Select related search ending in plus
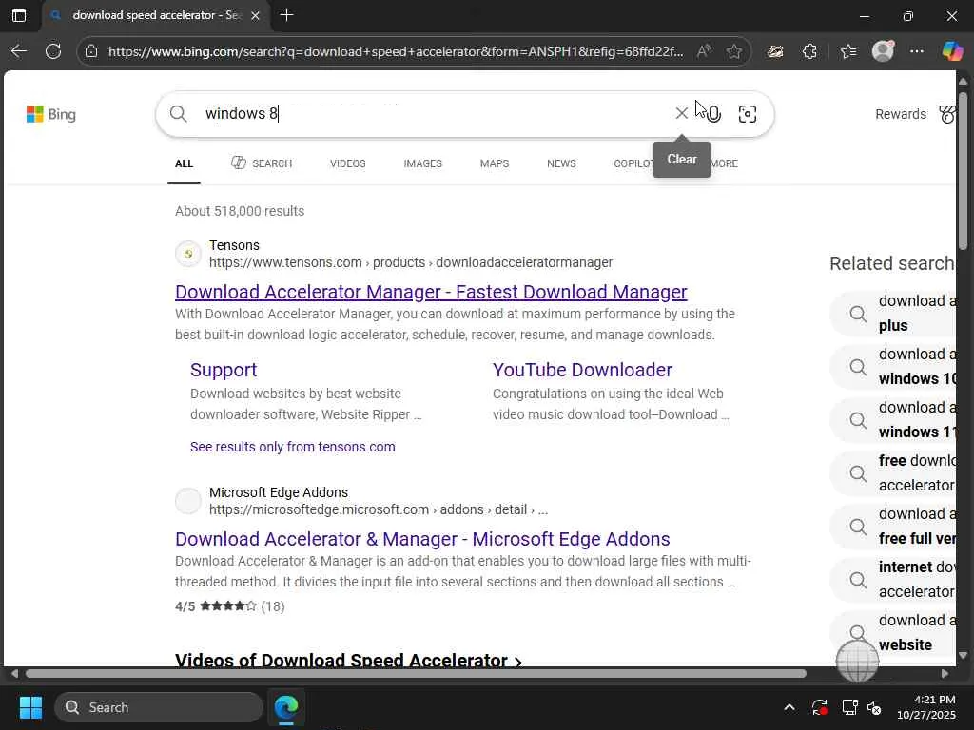974x730 pixels. tap(892, 314)
